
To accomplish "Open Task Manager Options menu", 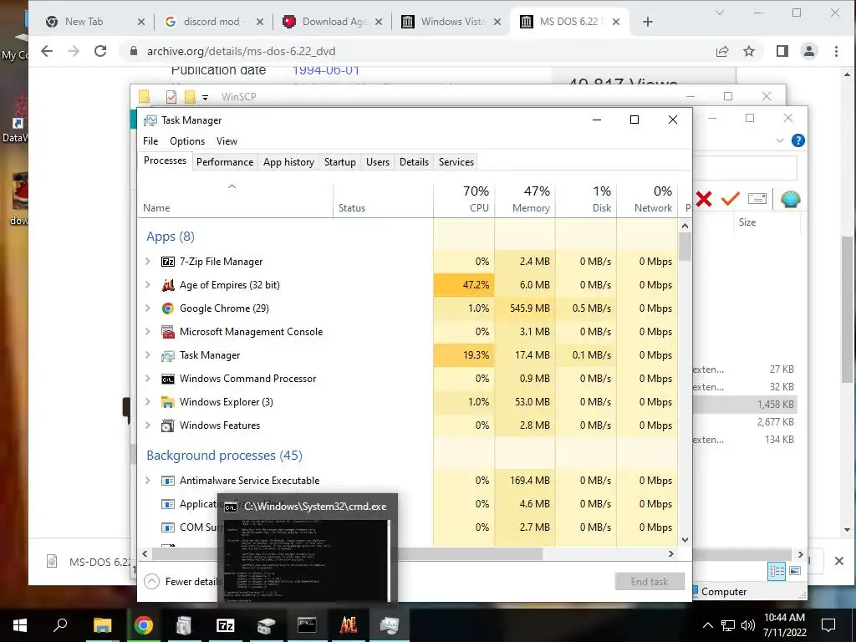I will 187,141.
